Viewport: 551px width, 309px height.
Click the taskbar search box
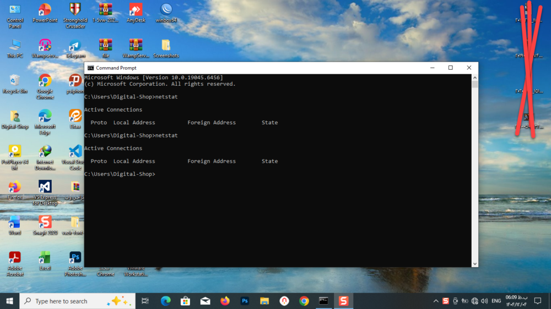click(77, 301)
